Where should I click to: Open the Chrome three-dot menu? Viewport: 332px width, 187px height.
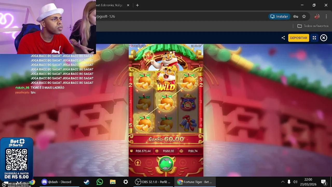click(326, 16)
